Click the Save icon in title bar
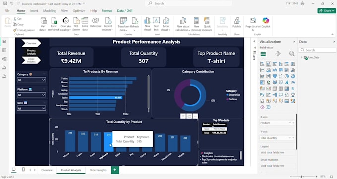337x179 pixels. point(5,3)
